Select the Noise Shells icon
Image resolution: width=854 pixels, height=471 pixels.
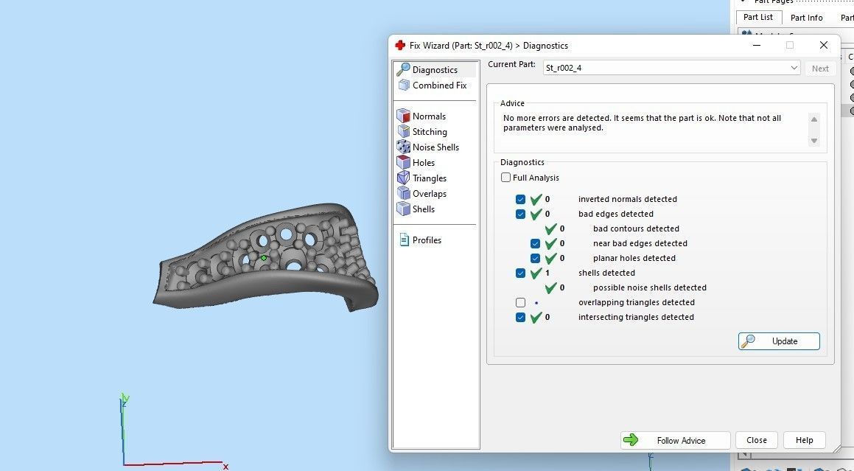point(404,147)
